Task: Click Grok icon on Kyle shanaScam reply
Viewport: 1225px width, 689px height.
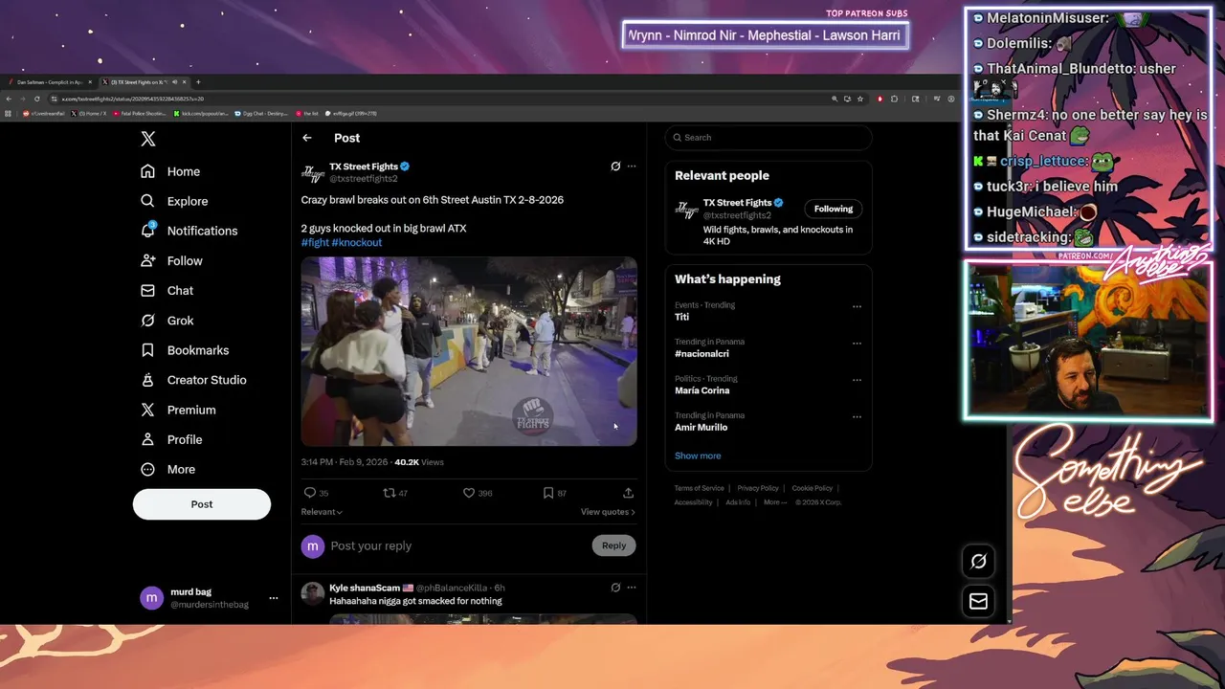Action: tap(615, 588)
